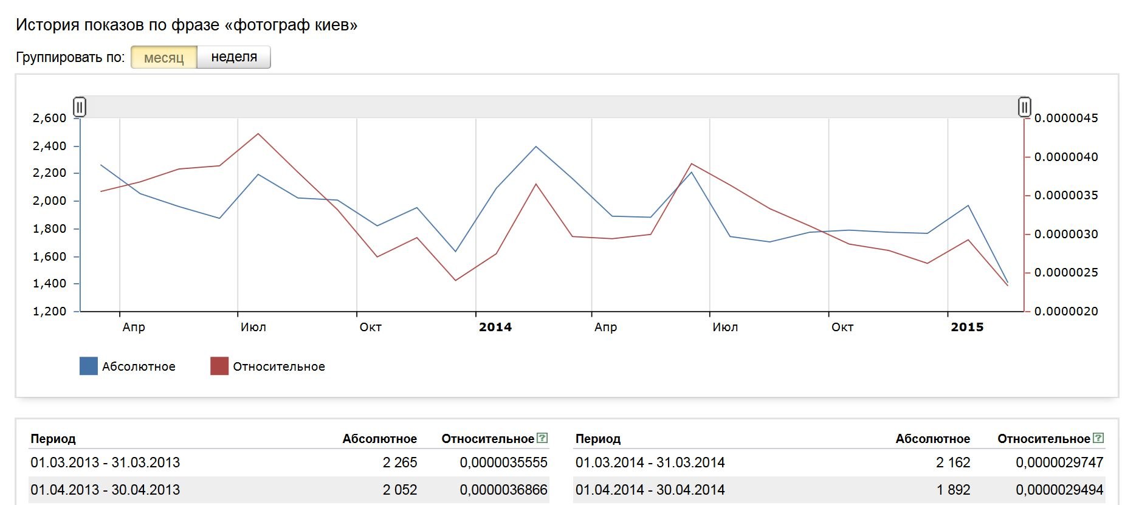Click the red line's highest peak near Июл
Screen dimensions: 1122x505
[258, 134]
